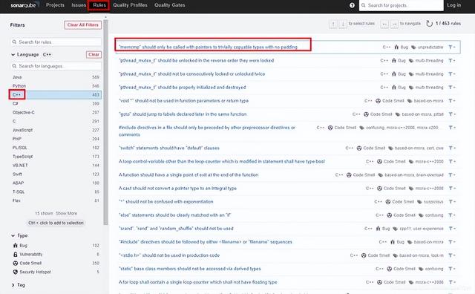Viewport: 475px width, 294px height.
Task: Open filter menu for void * rule
Action: [x=452, y=101]
